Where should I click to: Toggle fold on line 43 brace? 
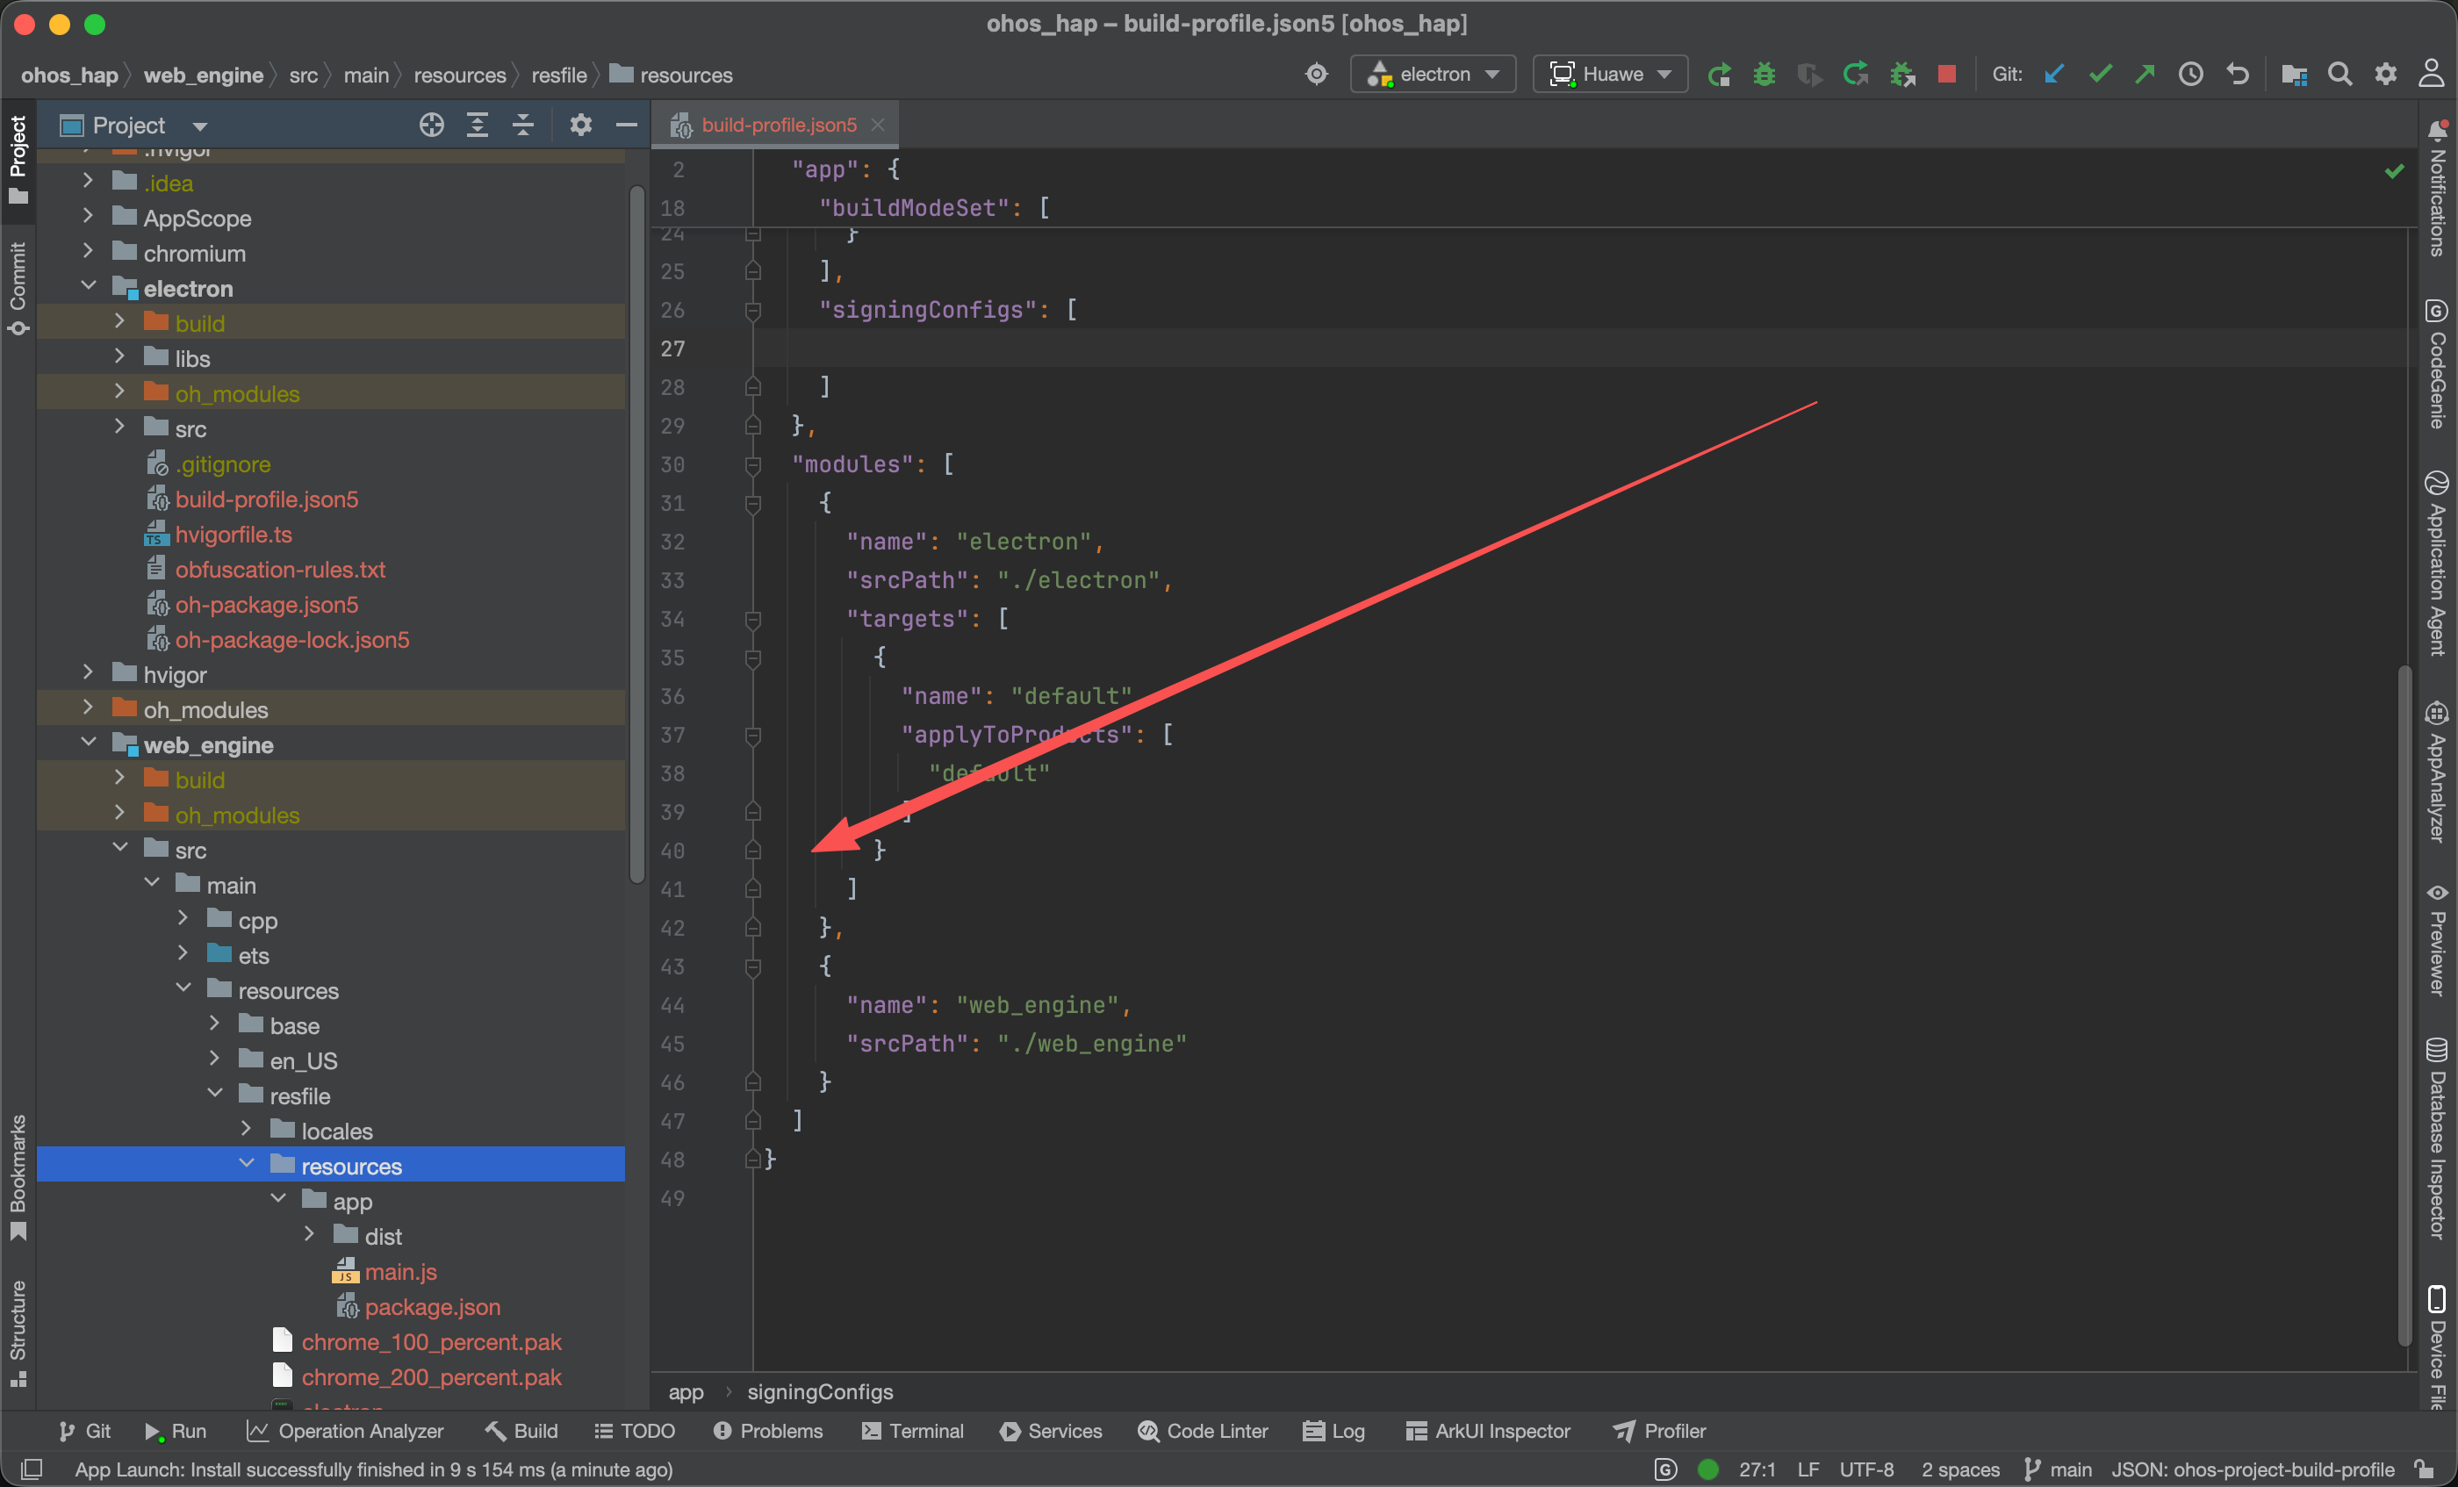(x=753, y=966)
